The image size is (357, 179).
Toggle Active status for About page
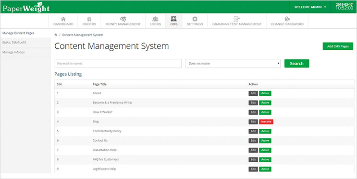point(265,93)
